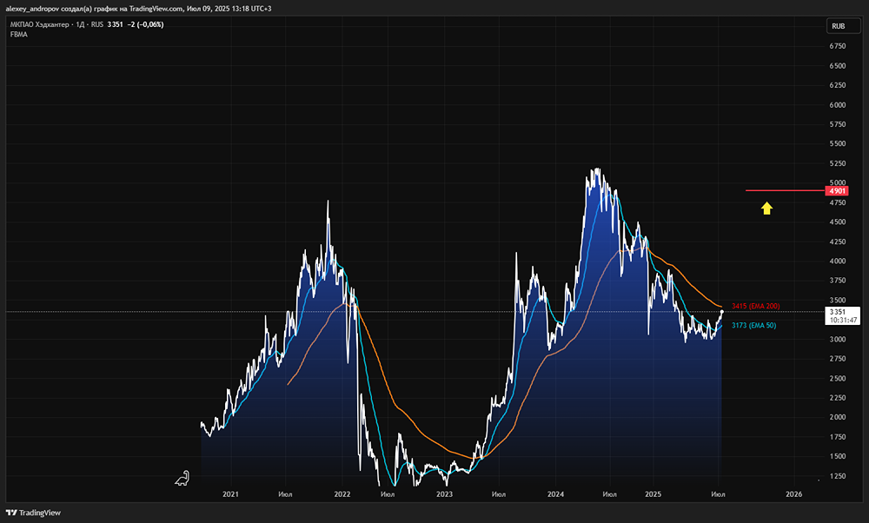
Task: Click the RUB currency button
Action: coord(844,26)
